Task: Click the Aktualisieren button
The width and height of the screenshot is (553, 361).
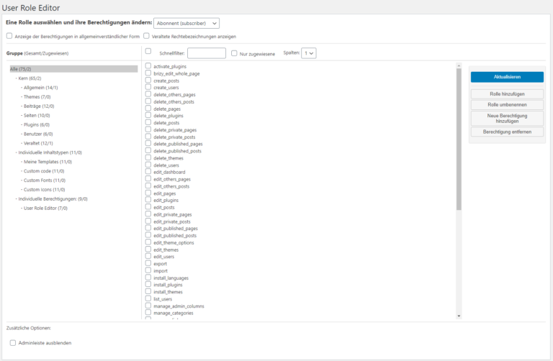Action: [x=507, y=77]
